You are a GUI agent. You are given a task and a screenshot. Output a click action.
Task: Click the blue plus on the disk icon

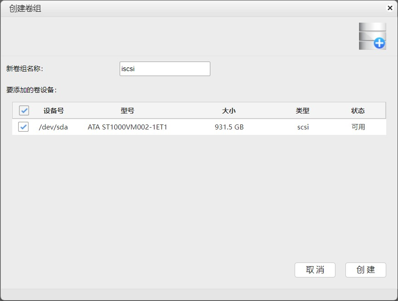coord(380,43)
